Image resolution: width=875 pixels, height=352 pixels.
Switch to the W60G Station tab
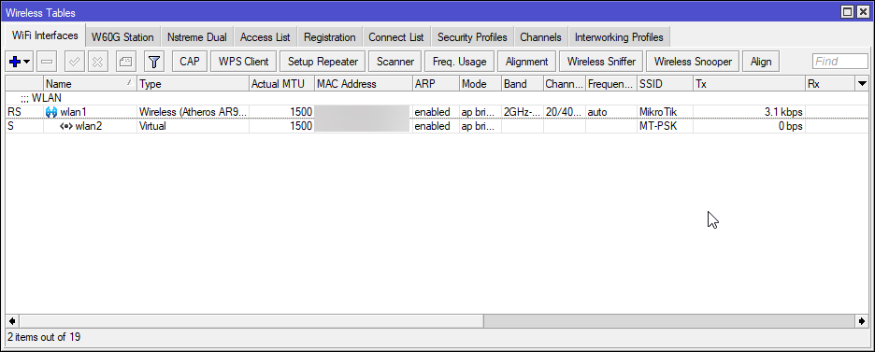coord(122,37)
